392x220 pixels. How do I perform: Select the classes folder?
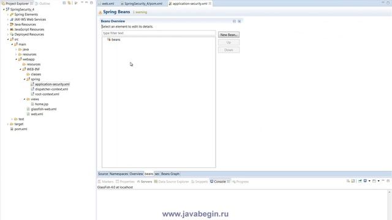pos(36,75)
